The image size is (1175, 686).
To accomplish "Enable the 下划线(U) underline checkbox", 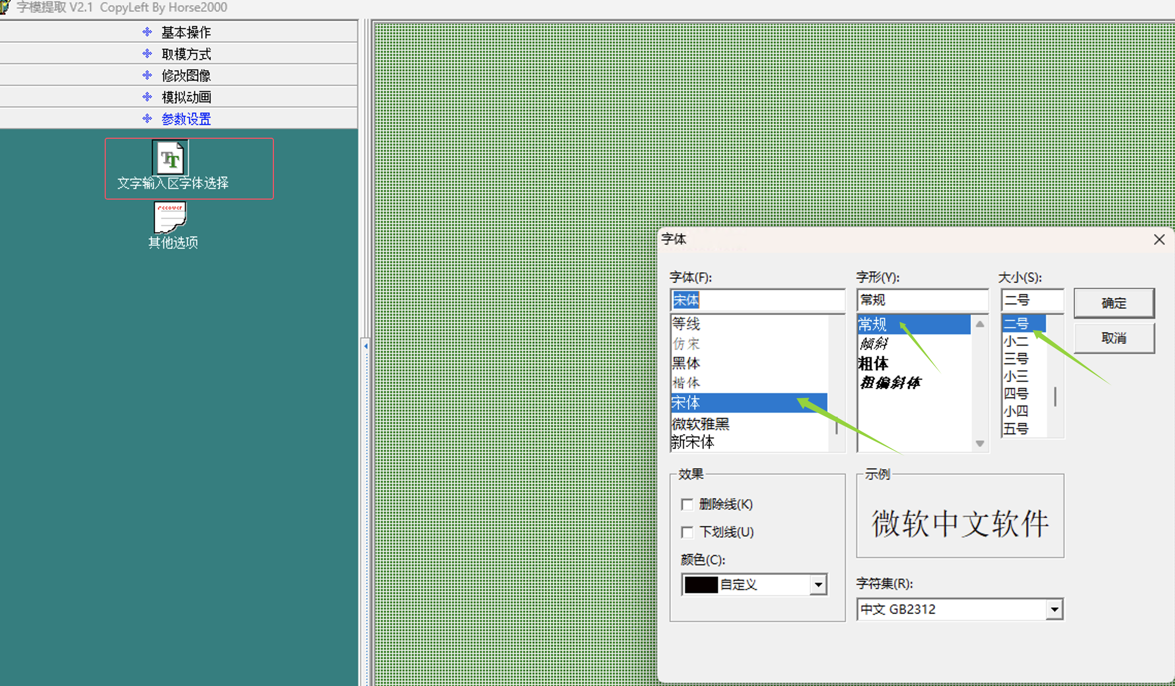I will pos(687,532).
